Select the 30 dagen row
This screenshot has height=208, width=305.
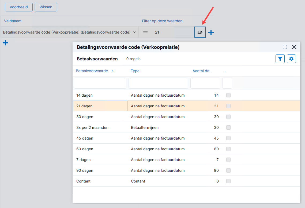click(x=186, y=117)
